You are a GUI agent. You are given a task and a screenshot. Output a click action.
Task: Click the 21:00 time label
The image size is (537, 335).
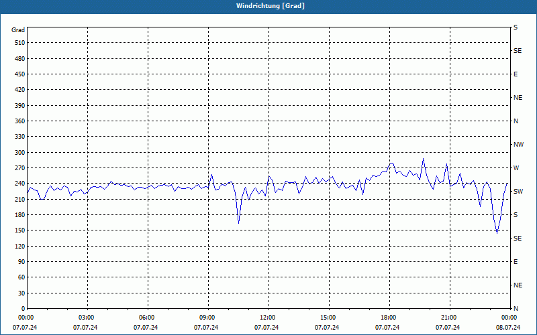pos(448,317)
